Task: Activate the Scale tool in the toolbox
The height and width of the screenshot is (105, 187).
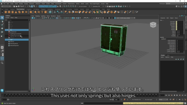Action: pyautogui.click(x=2, y=36)
